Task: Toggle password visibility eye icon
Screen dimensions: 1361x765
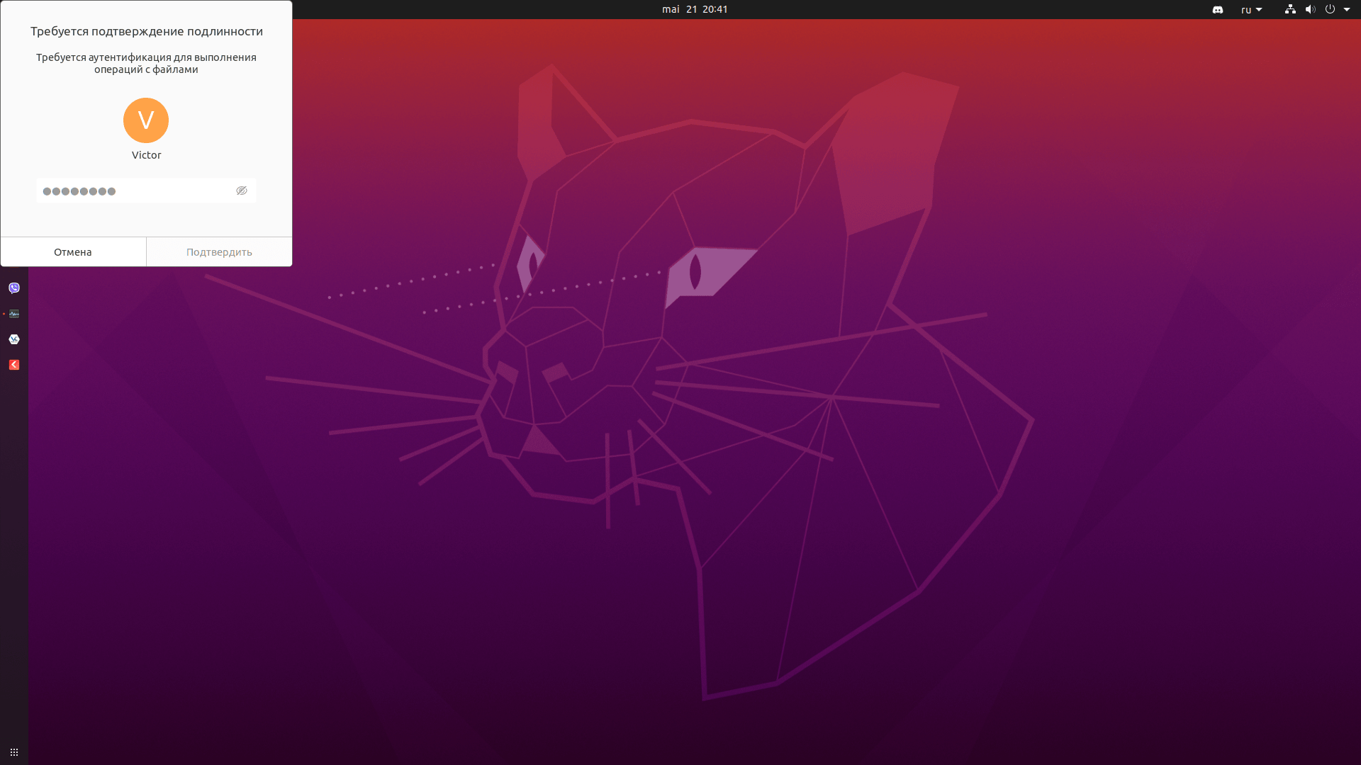Action: coord(242,191)
